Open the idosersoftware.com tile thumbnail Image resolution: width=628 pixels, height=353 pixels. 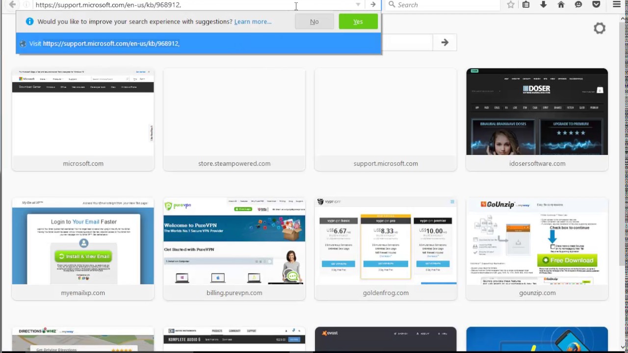point(537,112)
